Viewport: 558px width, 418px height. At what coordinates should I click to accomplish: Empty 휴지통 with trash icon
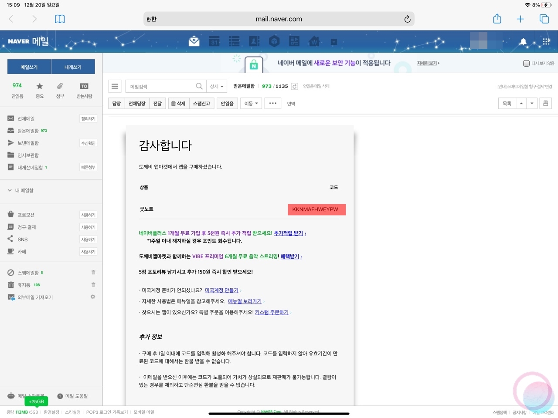click(93, 284)
